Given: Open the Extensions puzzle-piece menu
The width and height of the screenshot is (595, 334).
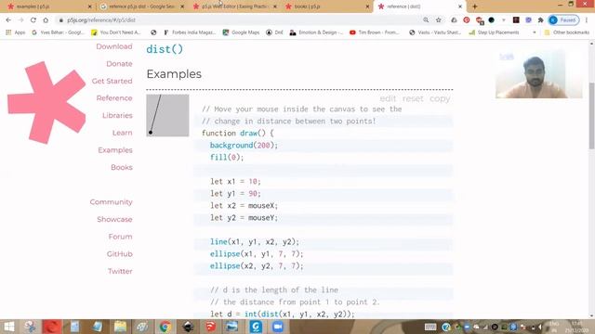Looking at the screenshot, I should (541, 20).
